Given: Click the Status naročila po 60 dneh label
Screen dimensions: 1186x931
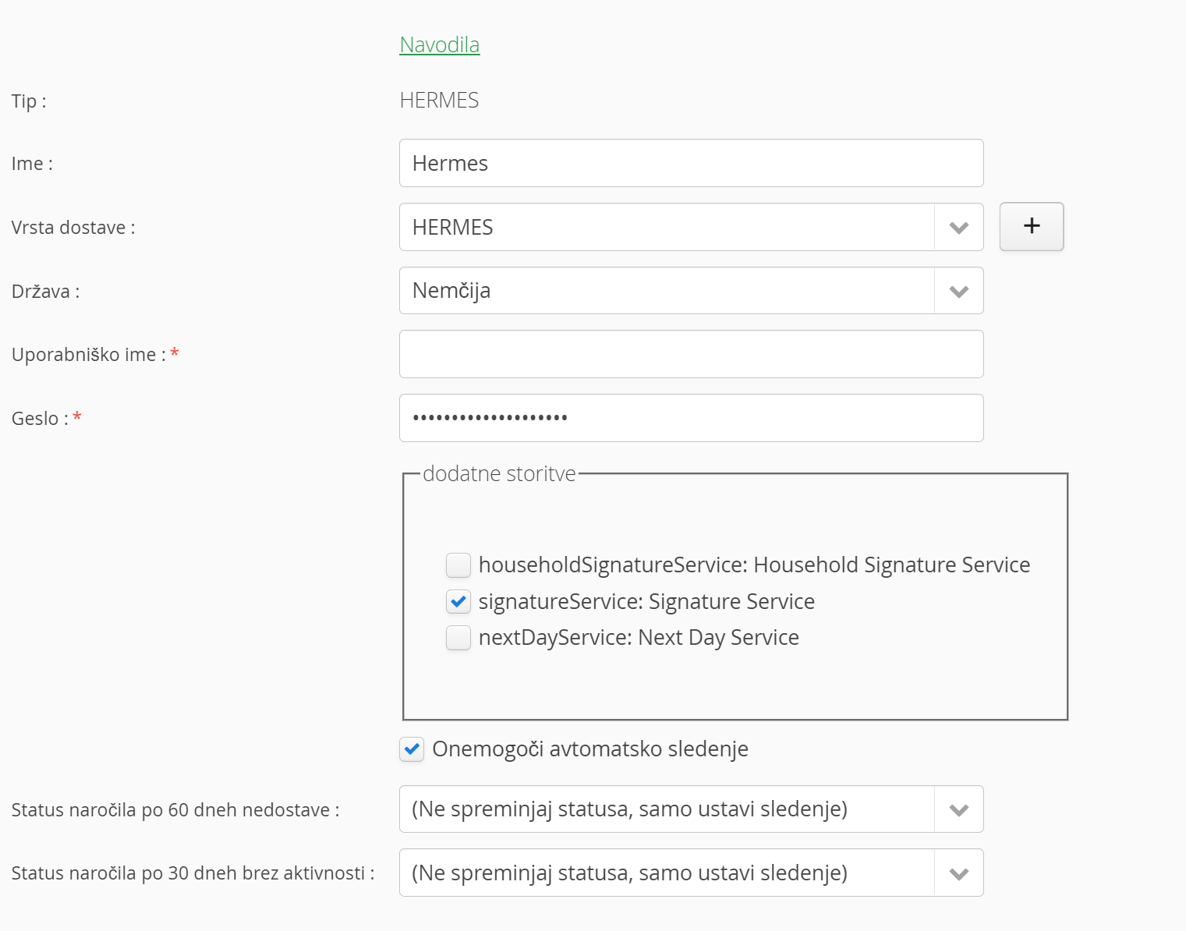Looking at the screenshot, I should 175,810.
